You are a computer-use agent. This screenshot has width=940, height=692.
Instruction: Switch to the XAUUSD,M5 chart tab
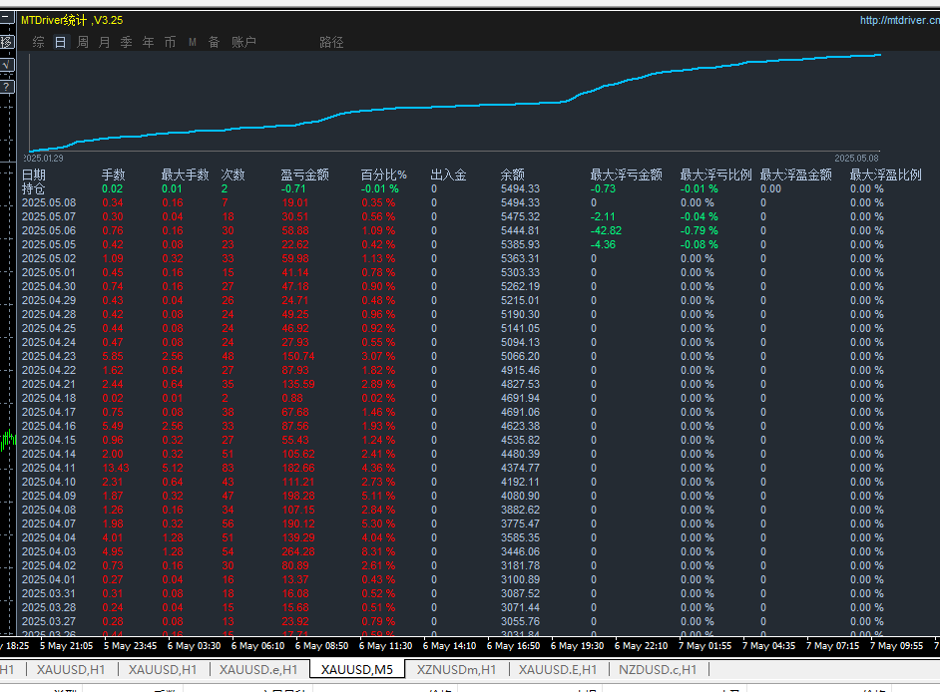tap(356, 669)
